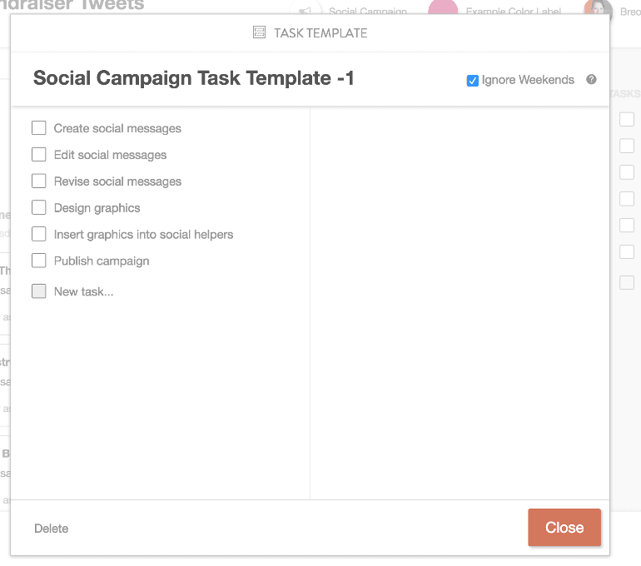This screenshot has width=641, height=566.
Task: Click the user avatar photo
Action: click(x=598, y=10)
